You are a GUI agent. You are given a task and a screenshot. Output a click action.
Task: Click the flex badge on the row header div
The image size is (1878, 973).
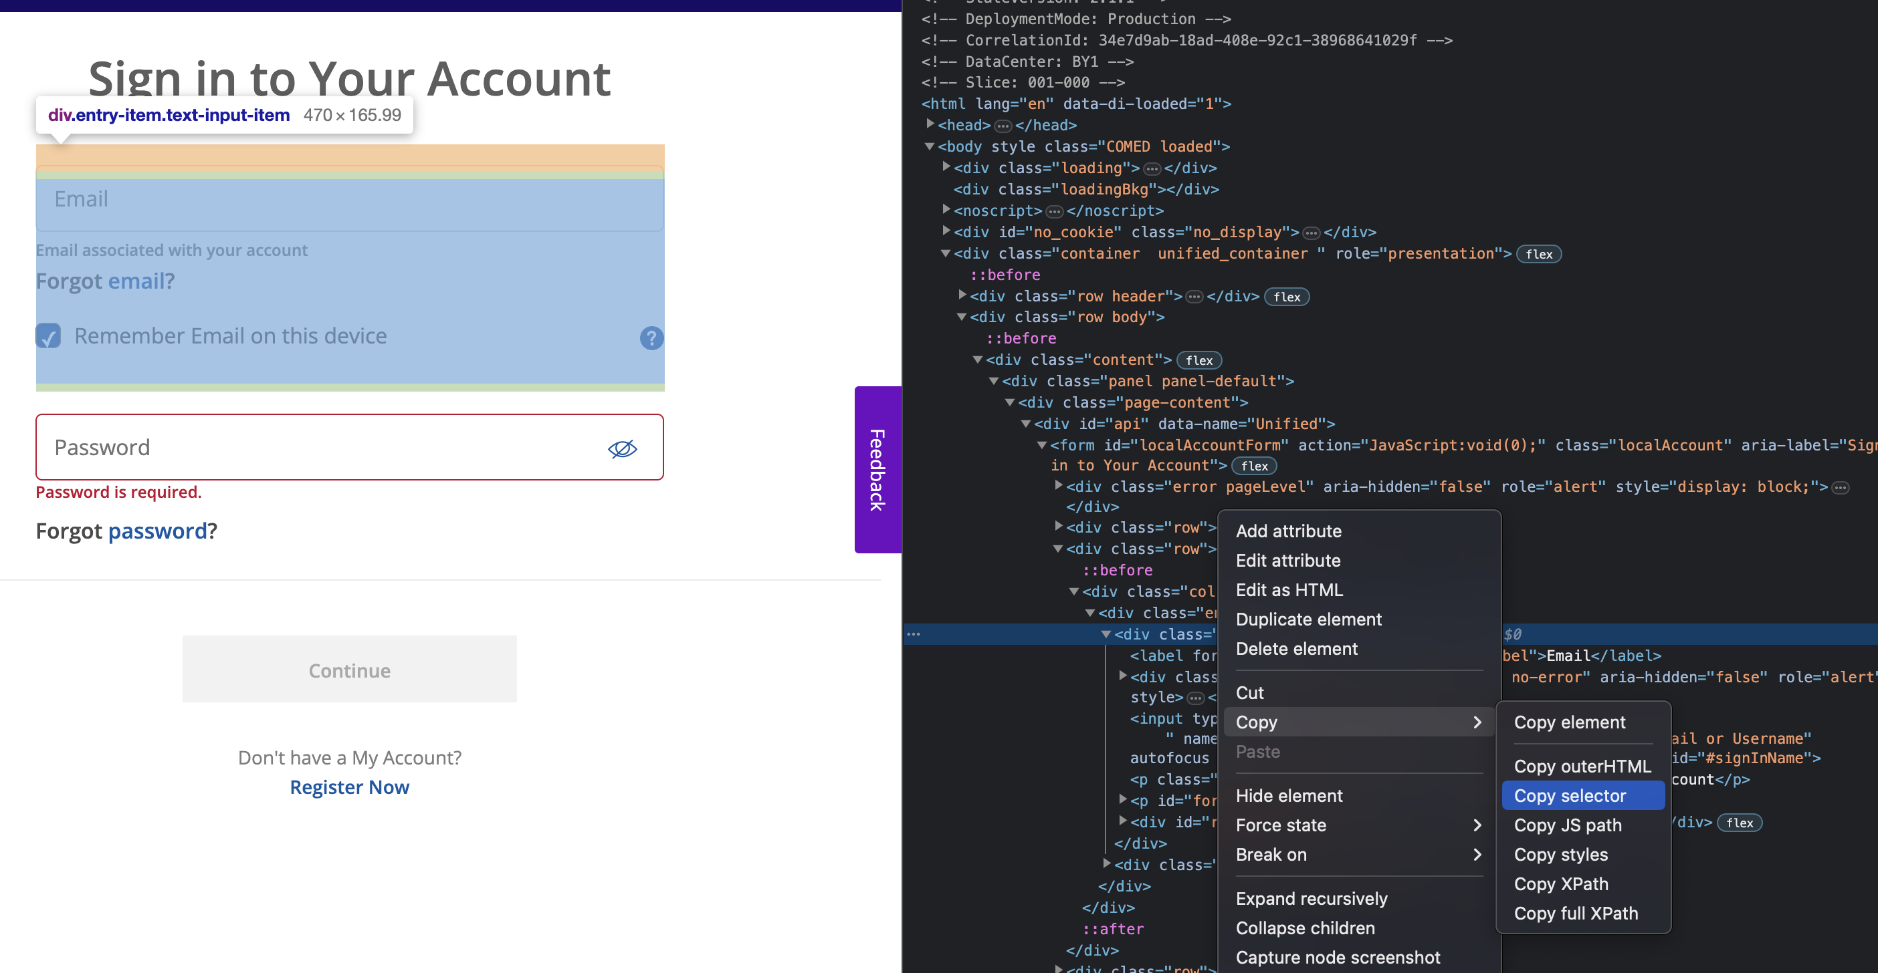1287,297
